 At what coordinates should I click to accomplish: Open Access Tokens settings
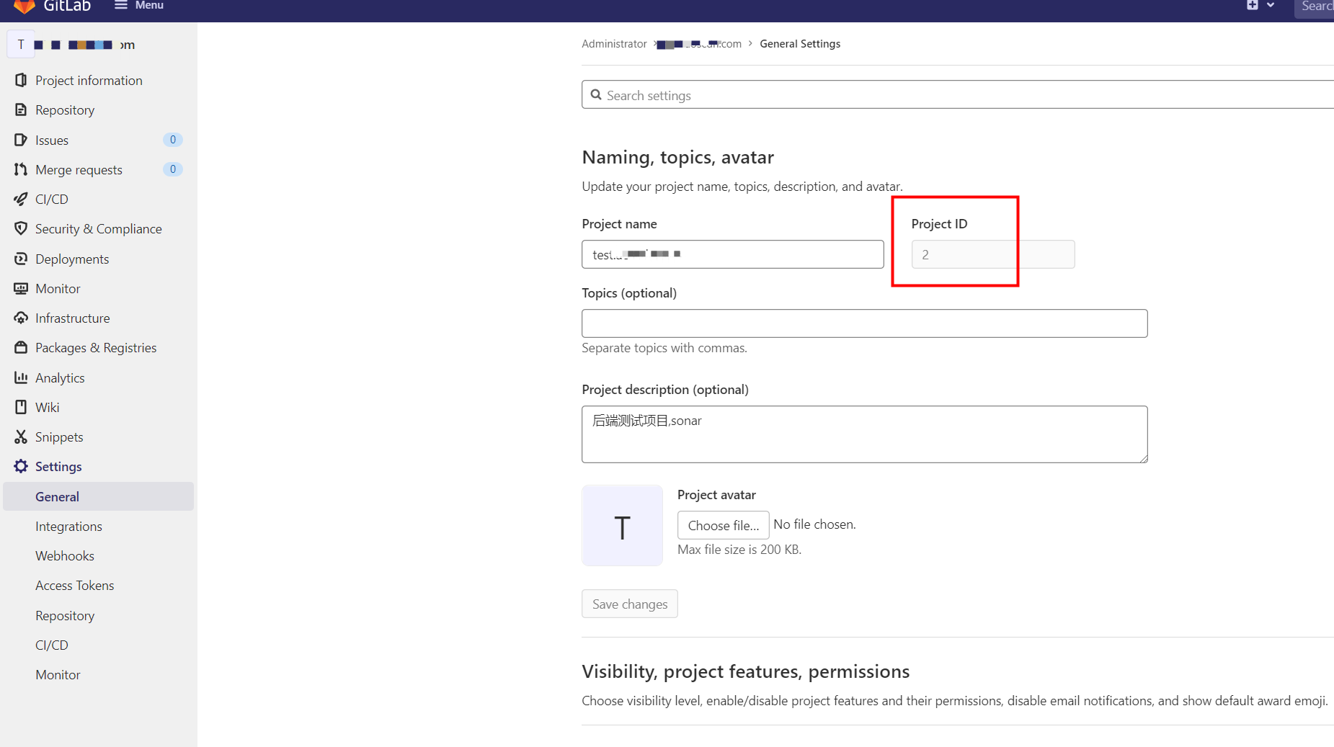tap(74, 585)
